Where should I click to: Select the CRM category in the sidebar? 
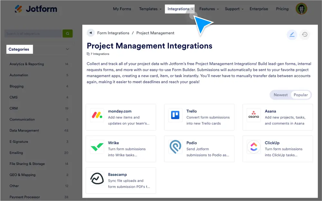[13, 108]
